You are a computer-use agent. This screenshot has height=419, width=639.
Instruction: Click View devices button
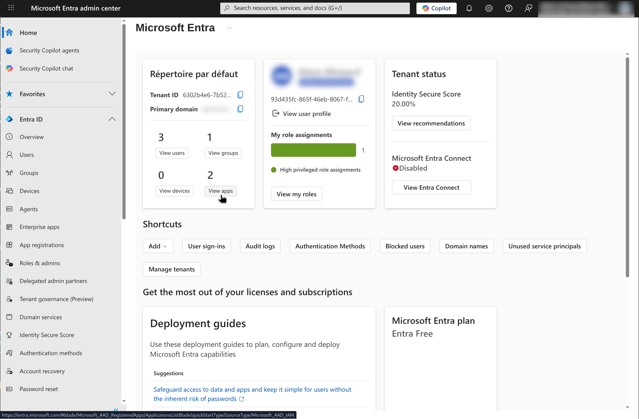coord(174,191)
